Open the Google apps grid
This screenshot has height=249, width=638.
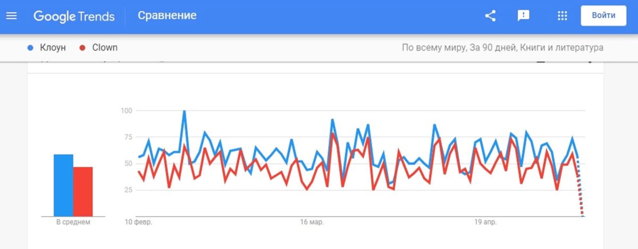[x=562, y=15]
